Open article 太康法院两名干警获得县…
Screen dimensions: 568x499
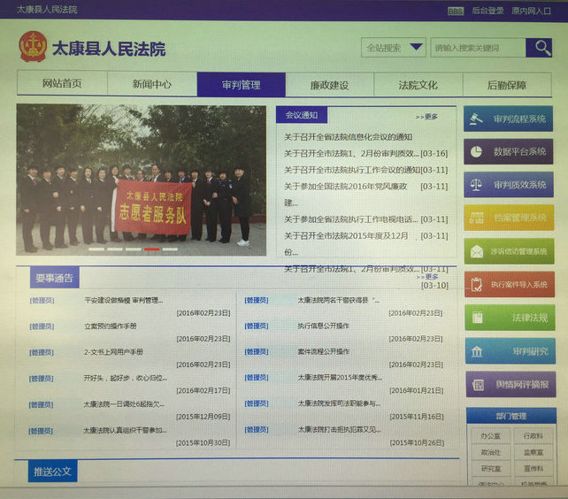pos(339,300)
